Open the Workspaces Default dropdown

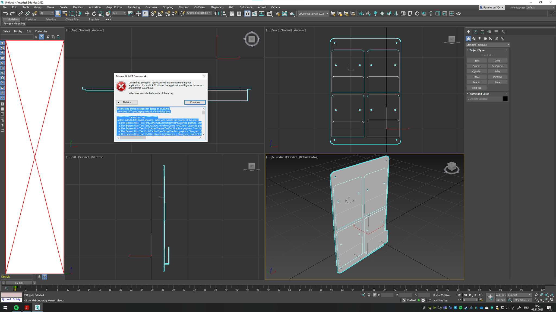540,7
